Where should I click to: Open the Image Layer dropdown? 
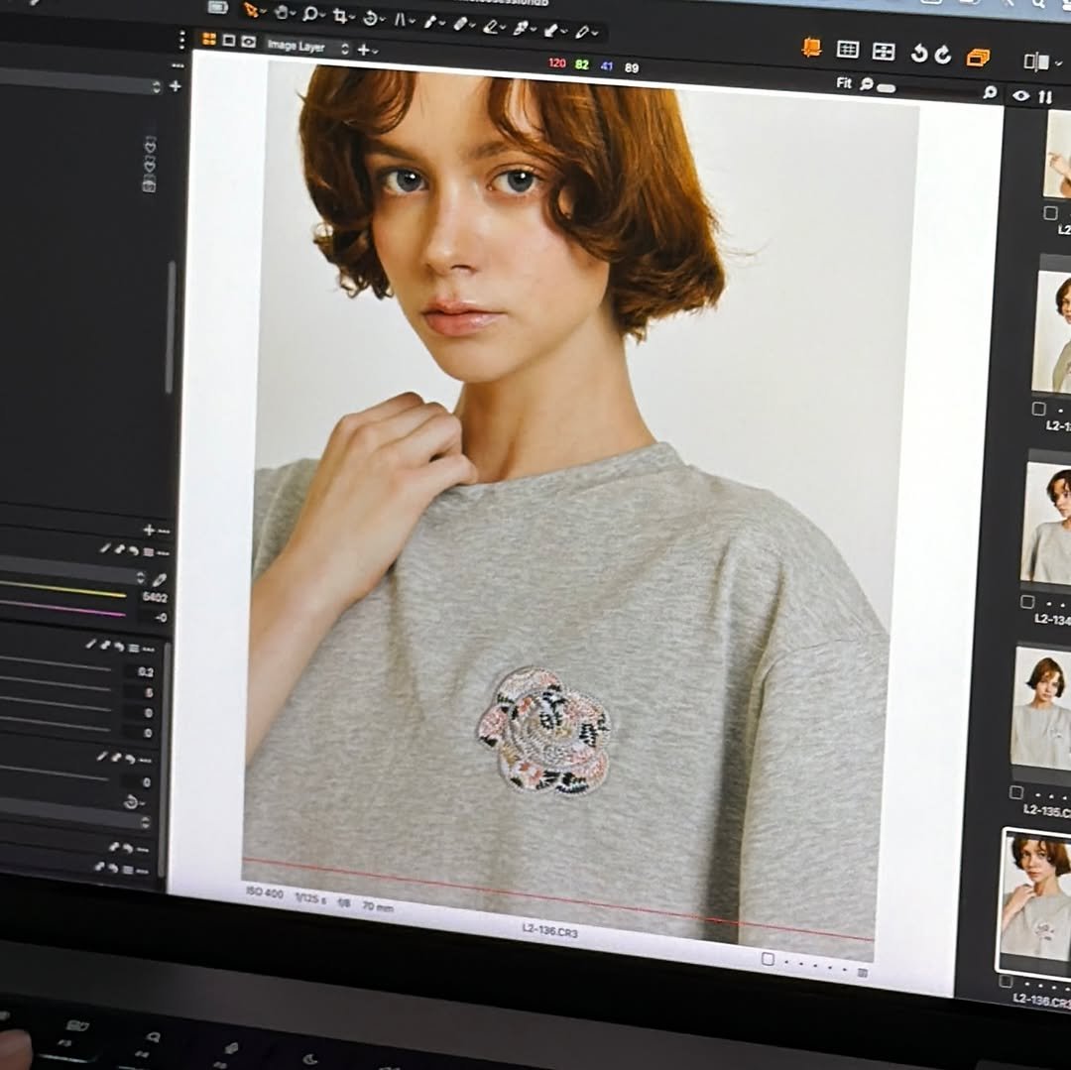(307, 47)
